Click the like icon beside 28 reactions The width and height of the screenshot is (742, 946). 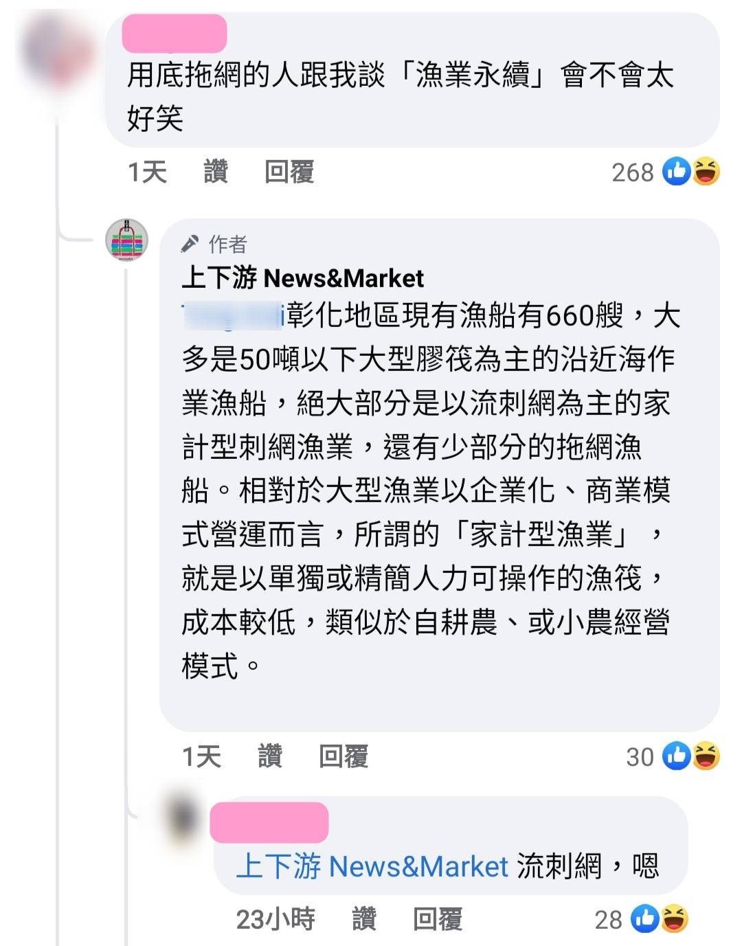point(645,919)
